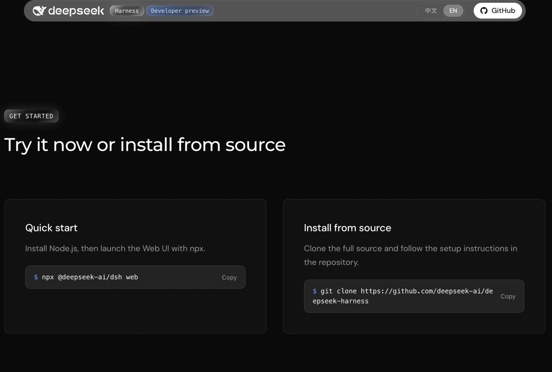Copy the git clone command

click(508, 296)
